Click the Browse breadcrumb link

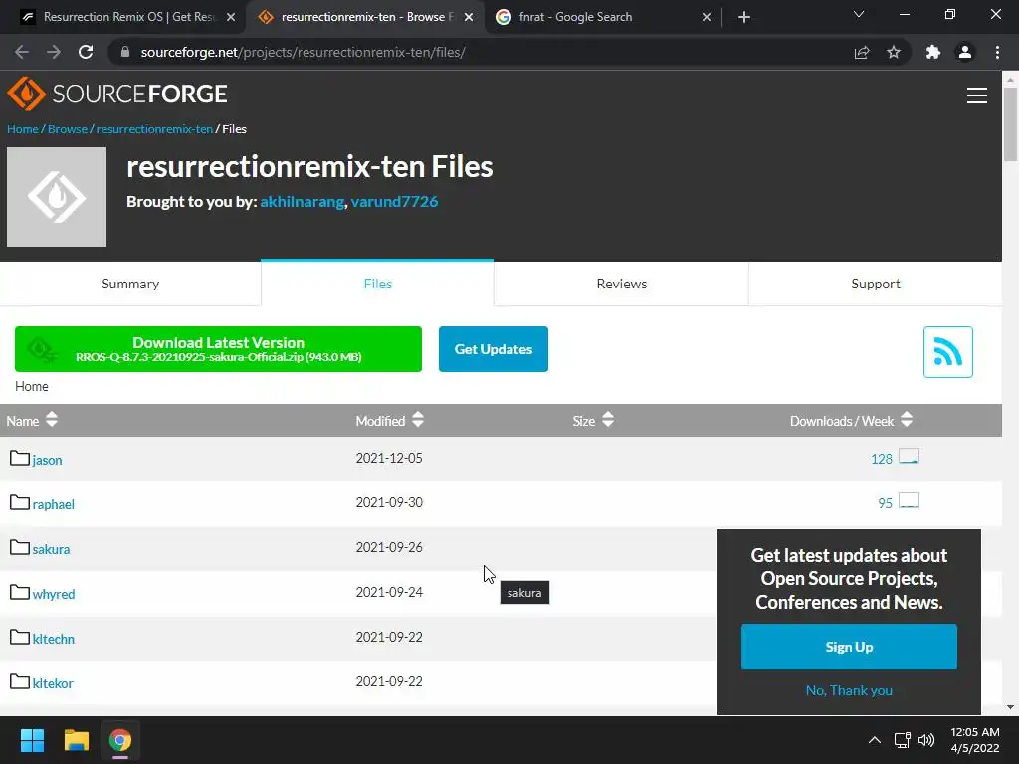[x=68, y=129]
